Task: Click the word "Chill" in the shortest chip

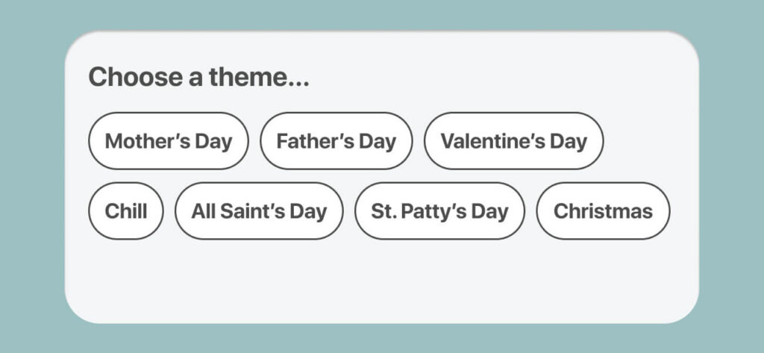Action: click(125, 211)
